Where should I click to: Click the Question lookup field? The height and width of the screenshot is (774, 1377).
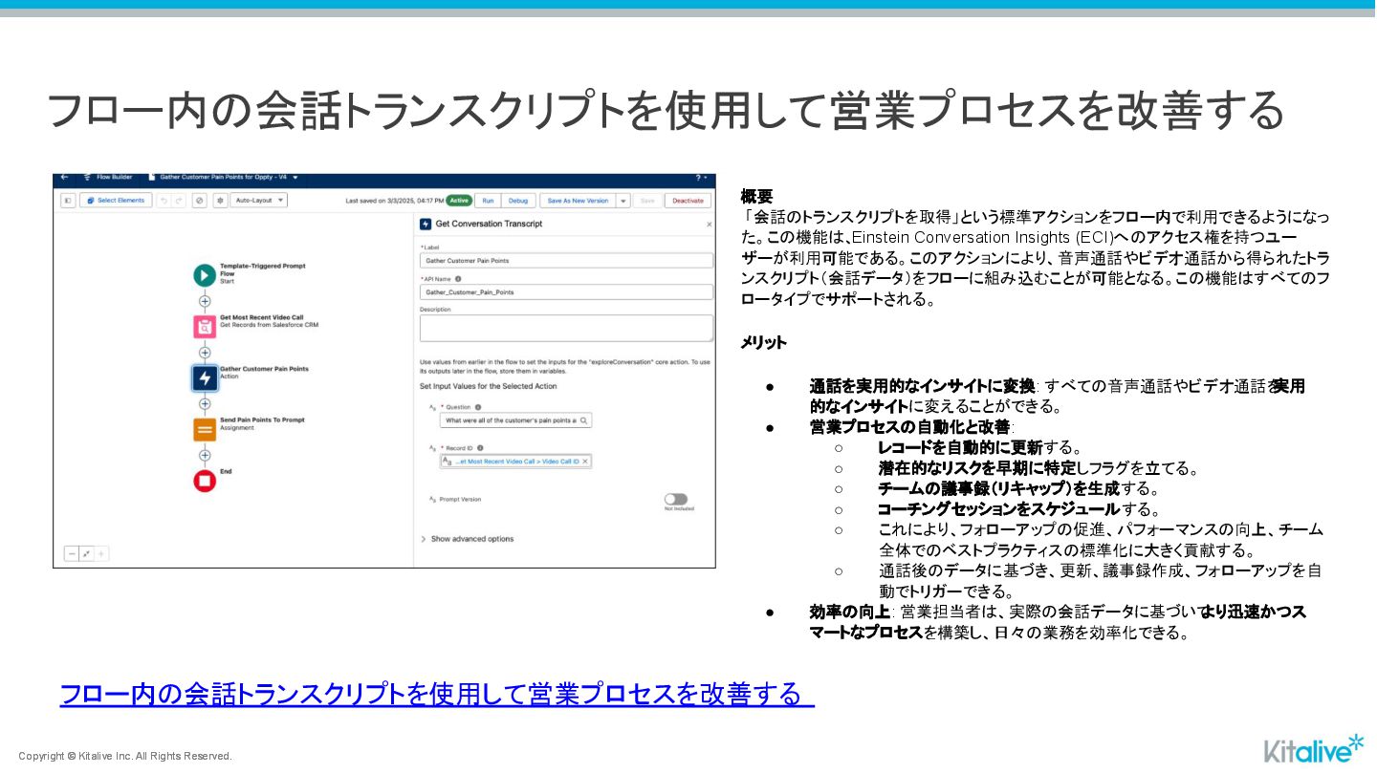[515, 420]
